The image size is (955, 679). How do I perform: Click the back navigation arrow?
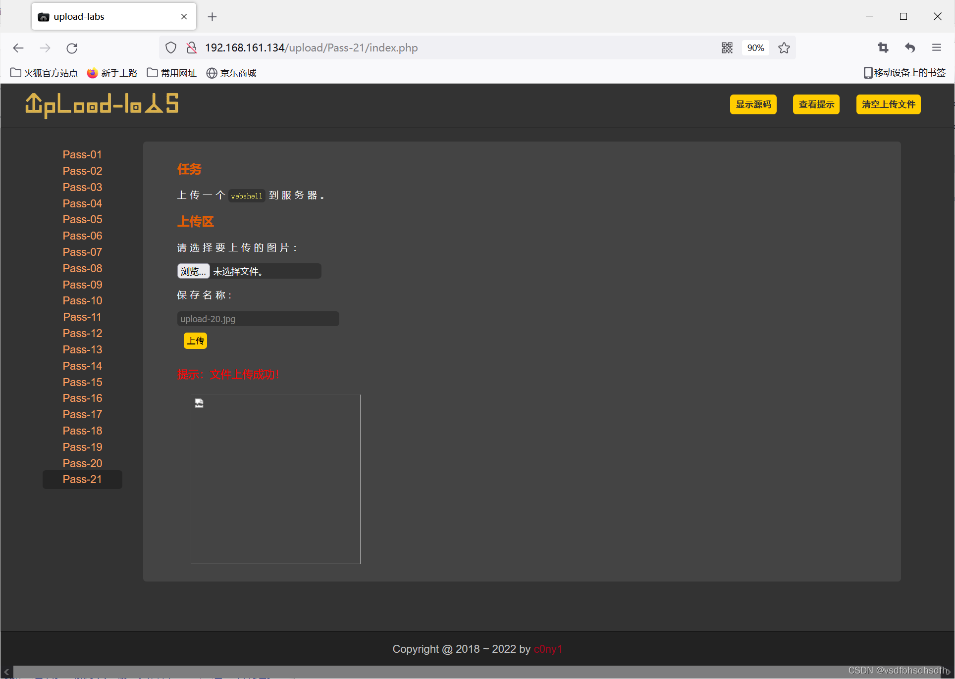tap(18, 48)
